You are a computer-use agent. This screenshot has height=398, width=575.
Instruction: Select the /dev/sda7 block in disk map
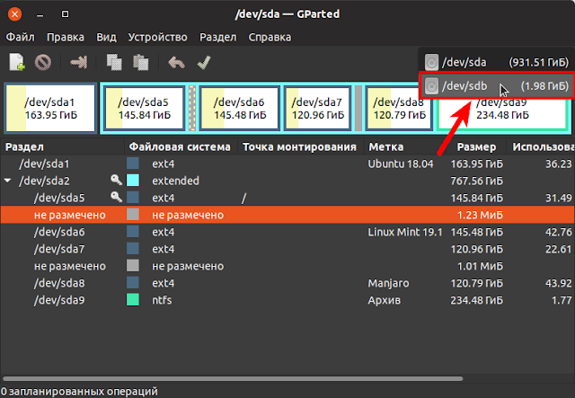click(317, 108)
